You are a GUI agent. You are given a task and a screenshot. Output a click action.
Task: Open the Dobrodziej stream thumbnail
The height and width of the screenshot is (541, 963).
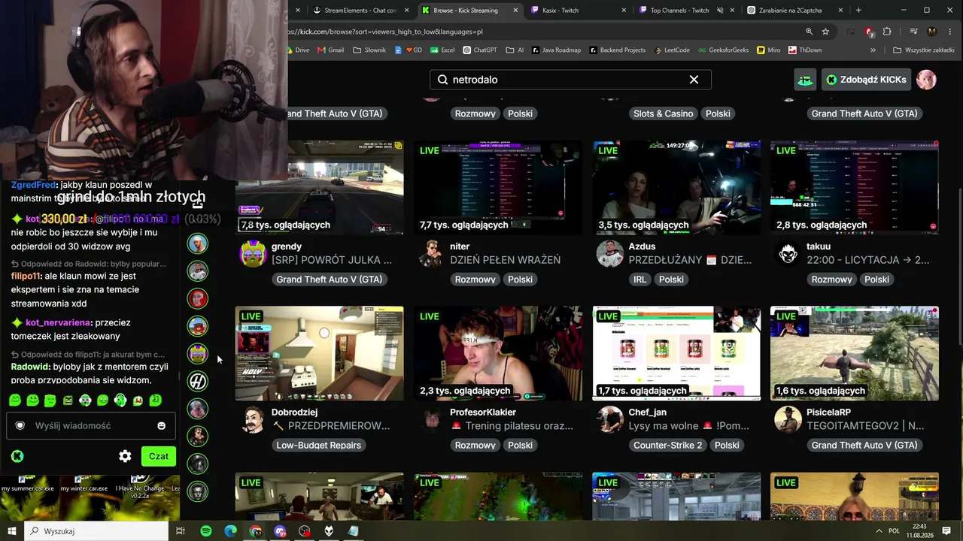pos(319,353)
